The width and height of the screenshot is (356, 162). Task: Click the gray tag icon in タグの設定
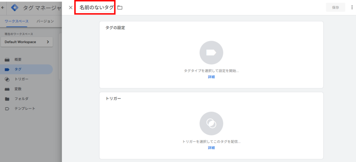coord(211,53)
